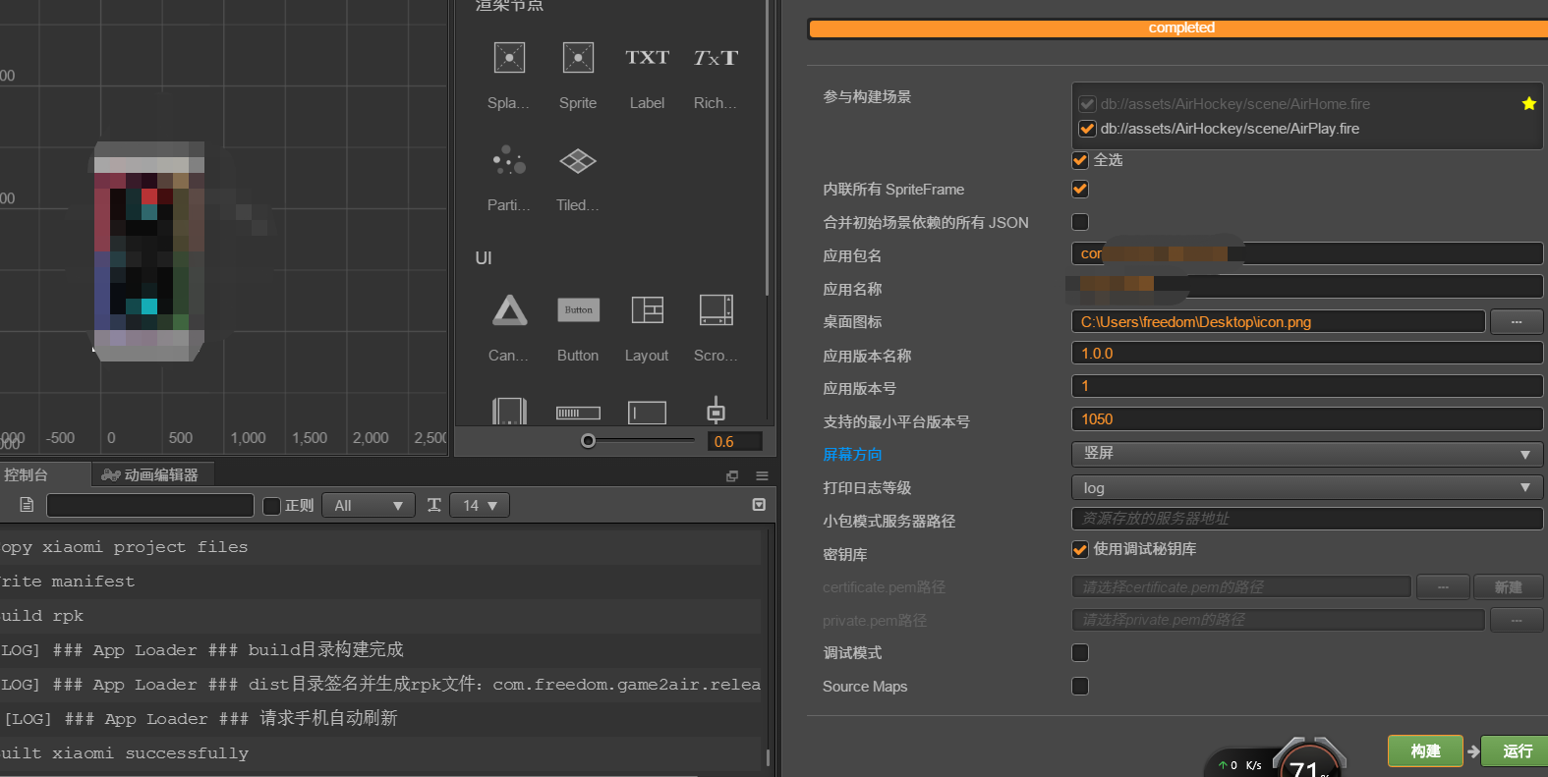Viewport: 1548px width, 777px height.
Task: Open the console font size 14 dropdown
Action: [480, 505]
